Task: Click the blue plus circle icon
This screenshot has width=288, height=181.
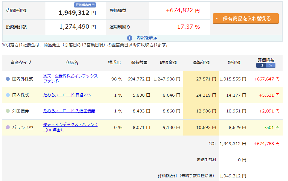Action: coord(129,38)
